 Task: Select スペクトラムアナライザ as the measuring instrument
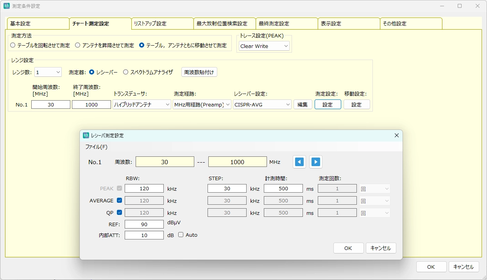click(125, 72)
